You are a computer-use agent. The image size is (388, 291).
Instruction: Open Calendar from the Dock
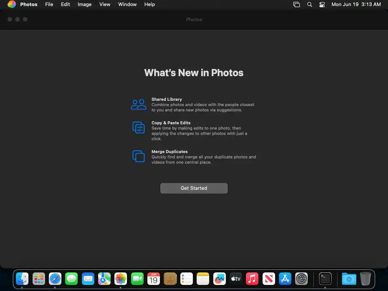[153, 278]
